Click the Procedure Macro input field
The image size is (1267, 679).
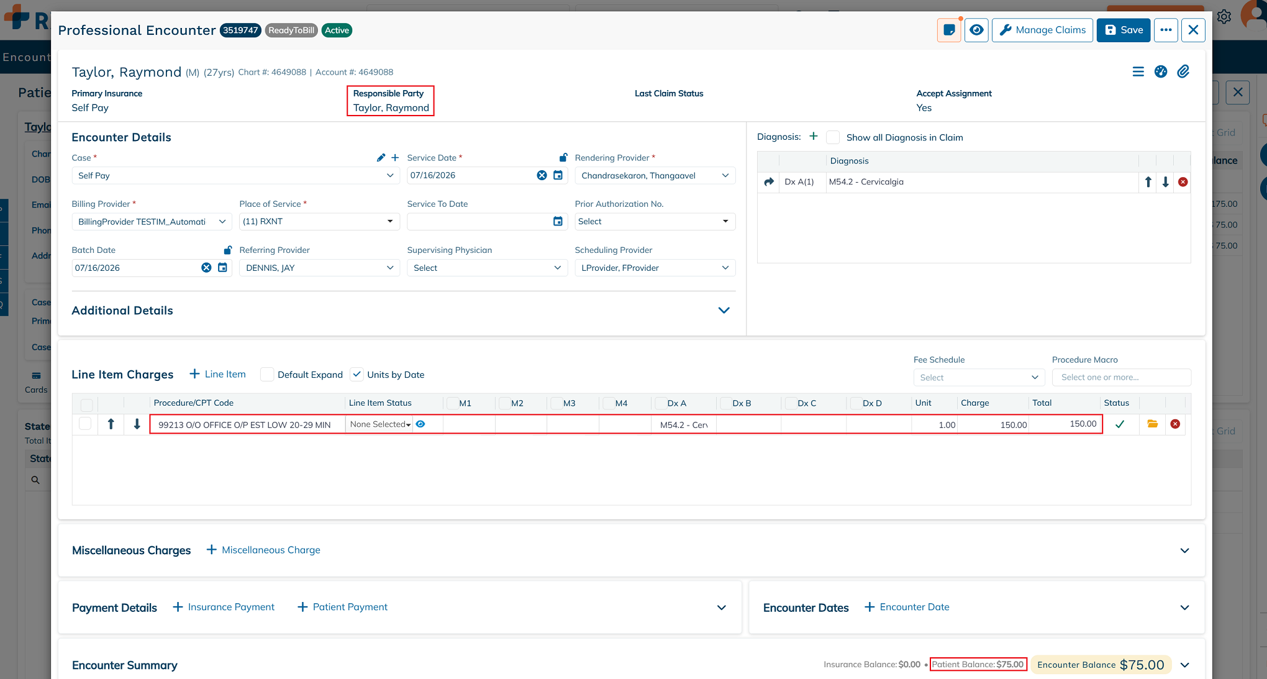[x=1121, y=377]
